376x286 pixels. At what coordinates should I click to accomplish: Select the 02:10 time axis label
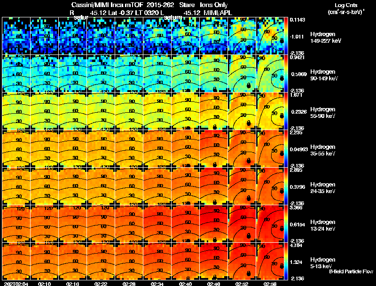tap(45, 283)
